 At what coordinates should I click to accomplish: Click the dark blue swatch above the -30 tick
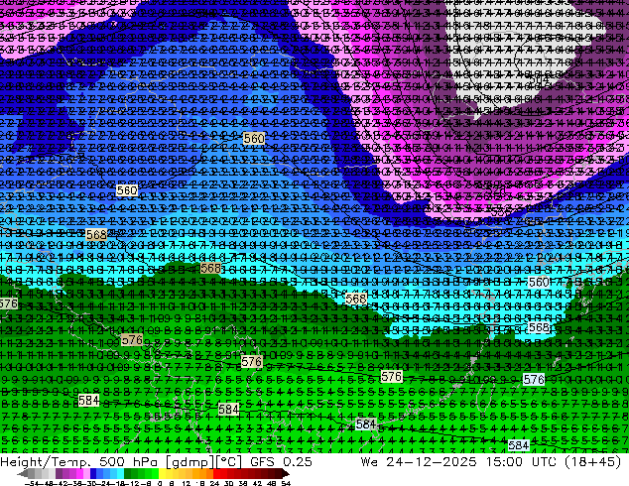coord(93,473)
